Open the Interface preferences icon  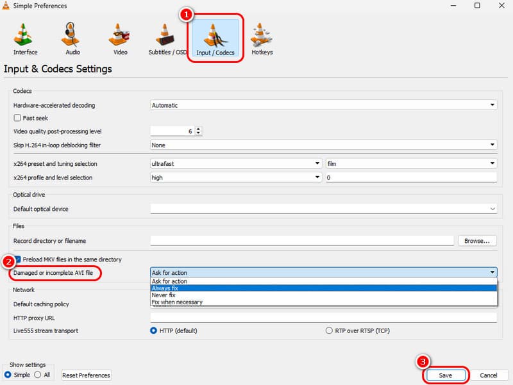[25, 38]
